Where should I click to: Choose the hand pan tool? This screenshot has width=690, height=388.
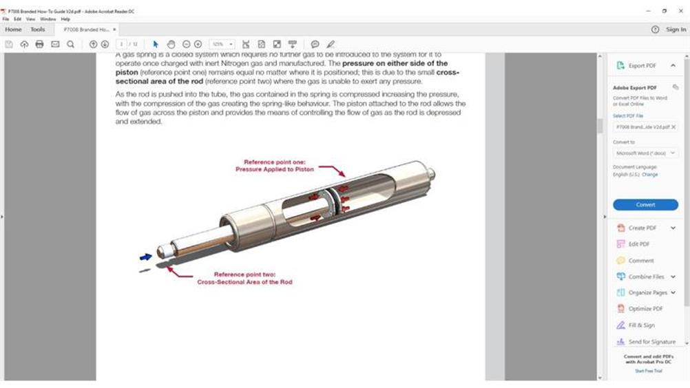point(171,45)
